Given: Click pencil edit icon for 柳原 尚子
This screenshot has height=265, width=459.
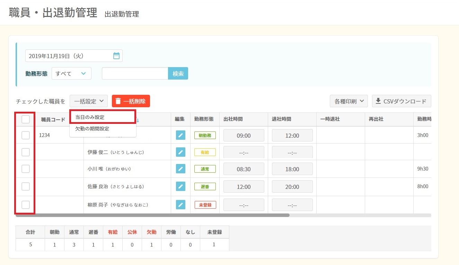Looking at the screenshot, I should 180,204.
